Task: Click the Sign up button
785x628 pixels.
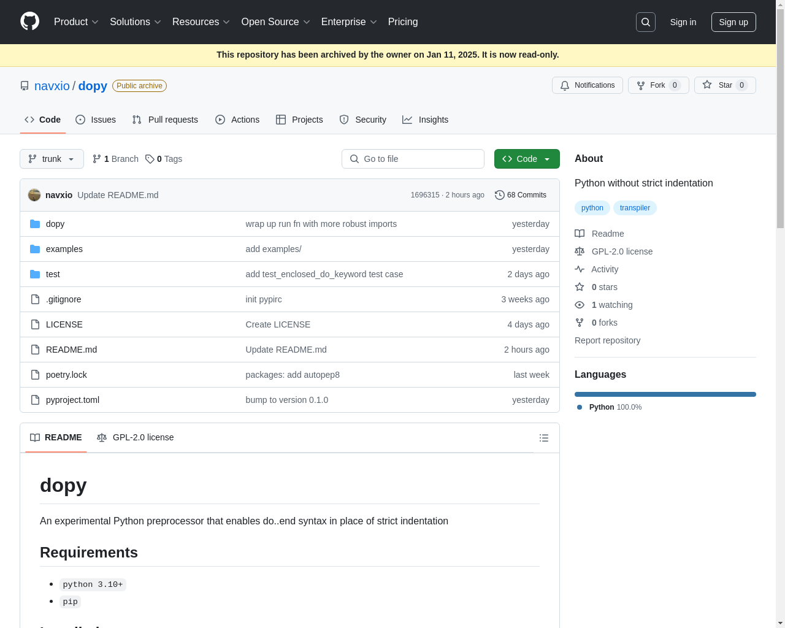Action: (733, 22)
